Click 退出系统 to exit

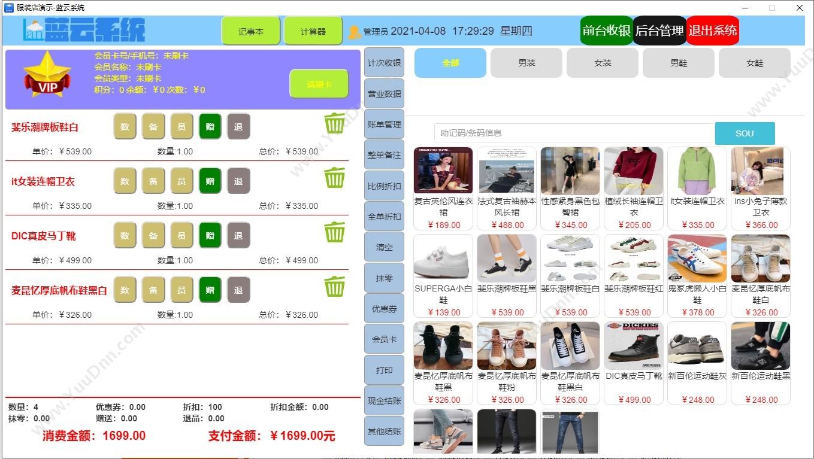pyautogui.click(x=713, y=31)
